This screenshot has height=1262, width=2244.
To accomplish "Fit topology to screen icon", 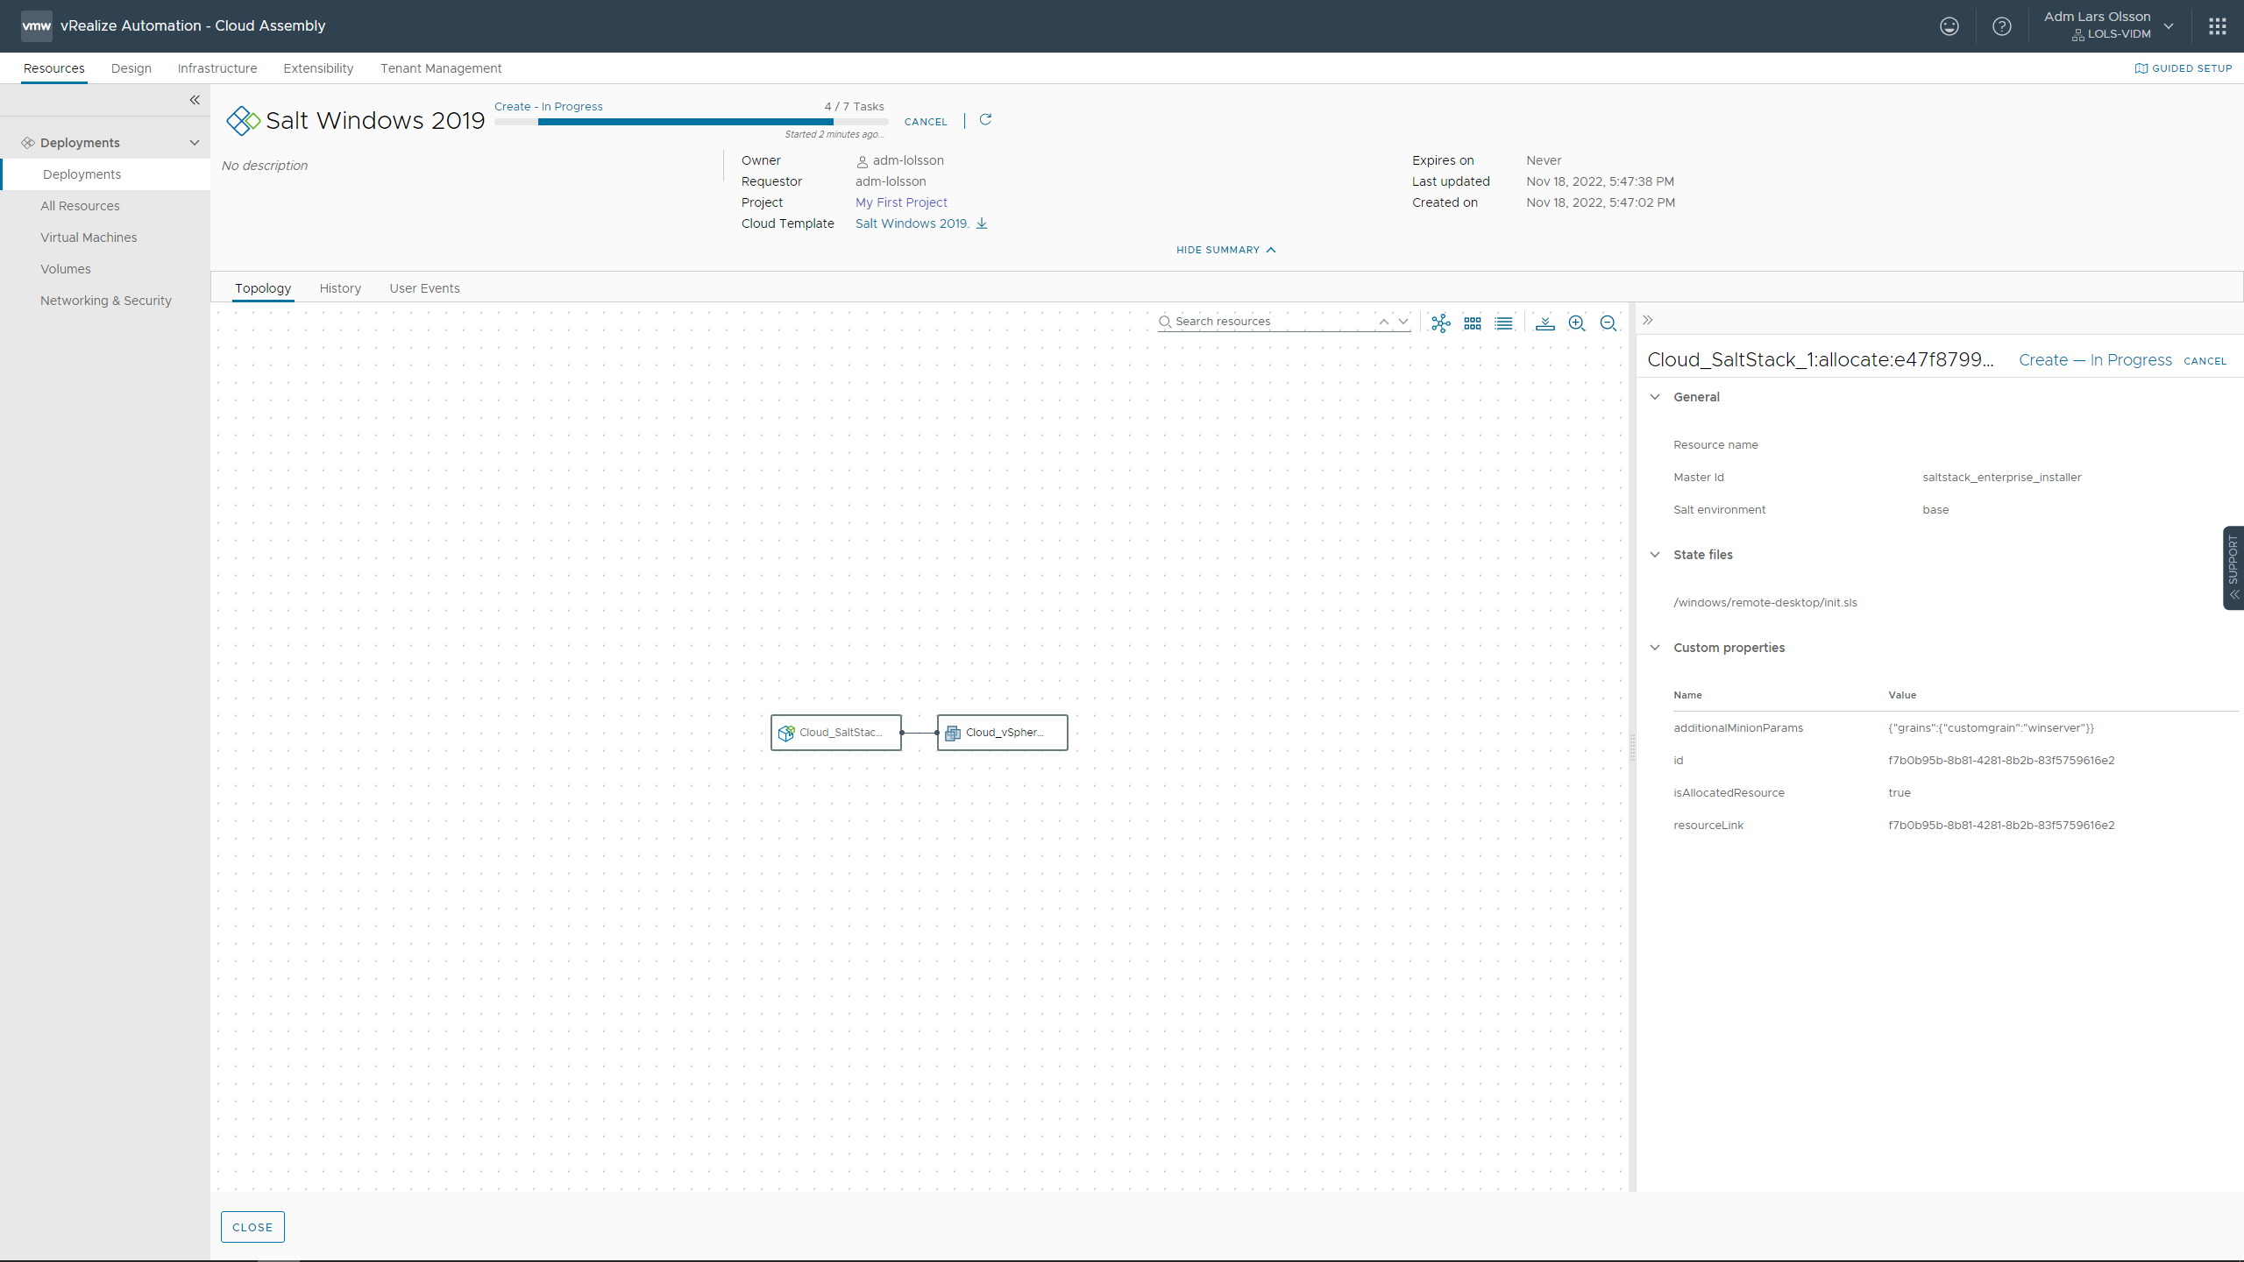I will [x=1545, y=323].
